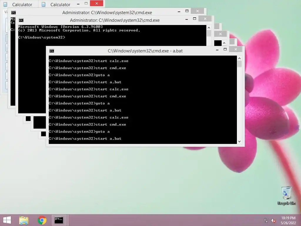Close the a.bat cmd window
This screenshot has height=226, width=301.
coord(236,49)
